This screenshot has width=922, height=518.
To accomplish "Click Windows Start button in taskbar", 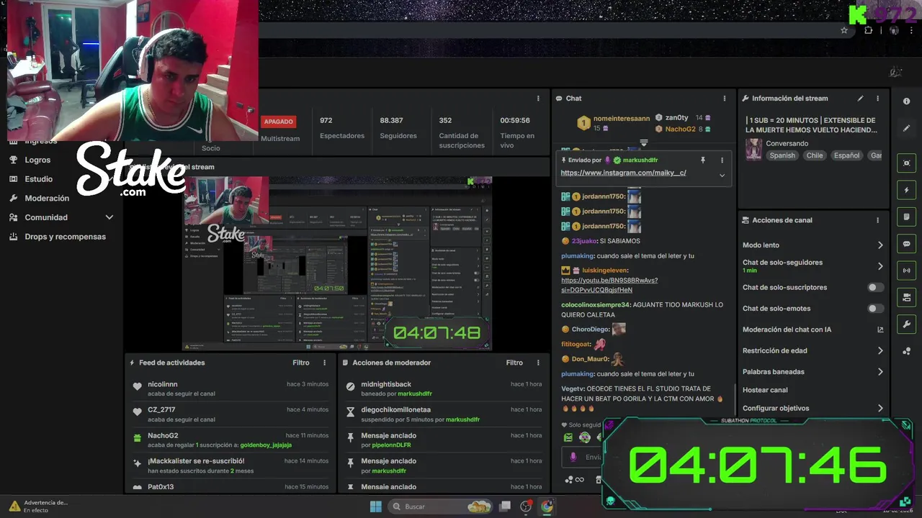I will coord(375,506).
